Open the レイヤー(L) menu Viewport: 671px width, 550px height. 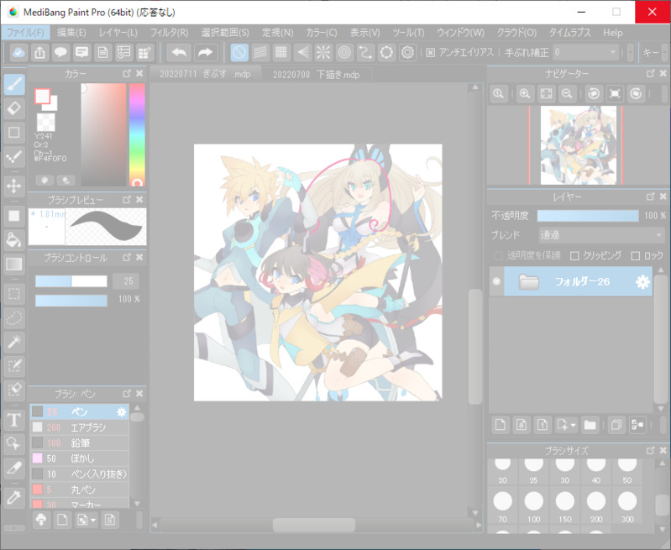point(118,33)
